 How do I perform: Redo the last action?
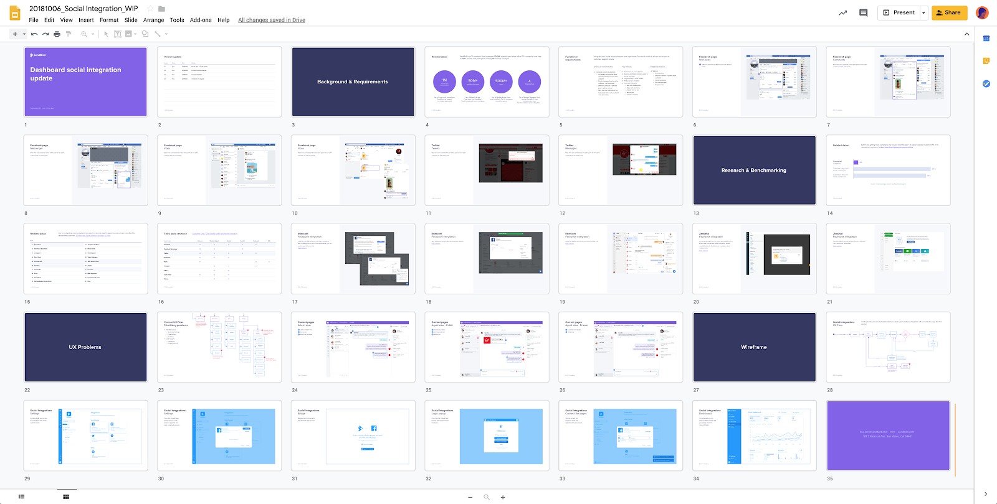tap(45, 34)
